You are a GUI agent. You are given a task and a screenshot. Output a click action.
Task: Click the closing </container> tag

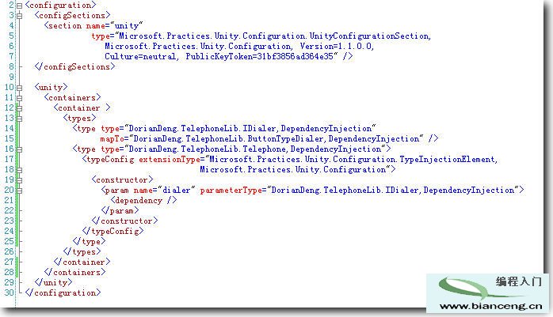coord(82,262)
